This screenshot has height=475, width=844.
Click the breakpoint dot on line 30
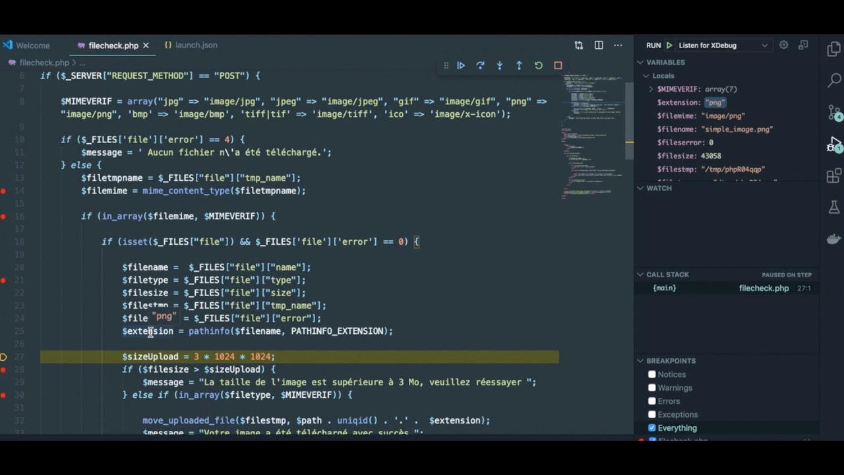3,395
